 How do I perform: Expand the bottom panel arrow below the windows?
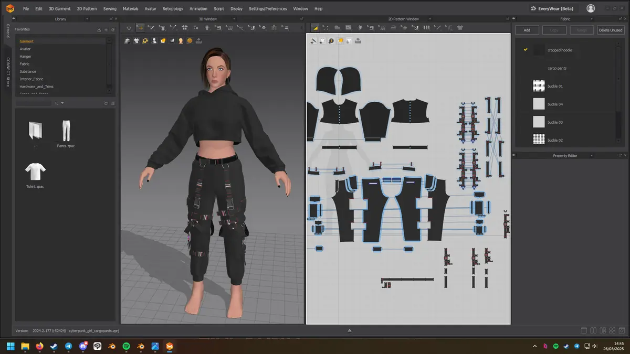(350, 330)
